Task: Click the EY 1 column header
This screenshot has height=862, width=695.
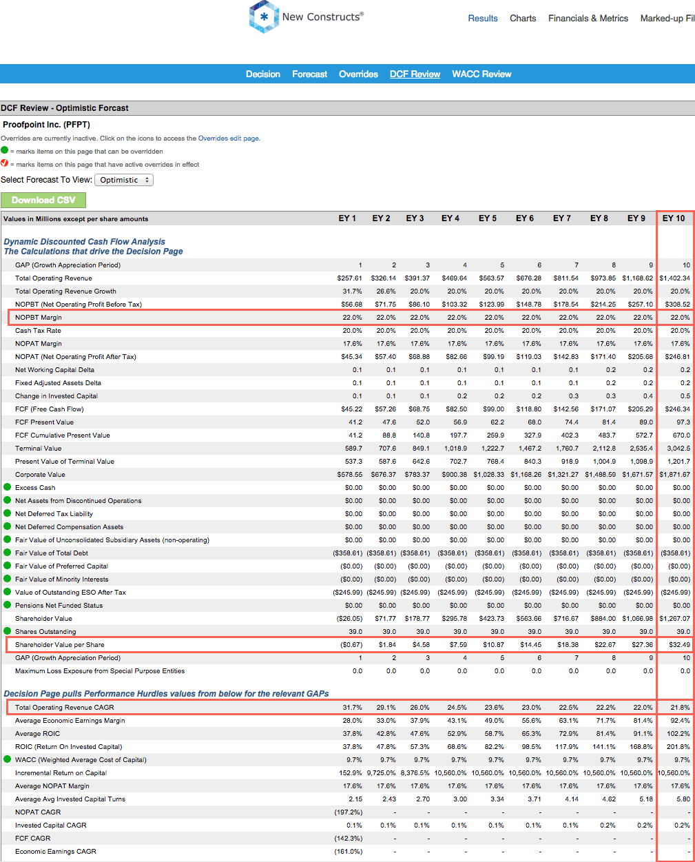Action: click(x=347, y=218)
